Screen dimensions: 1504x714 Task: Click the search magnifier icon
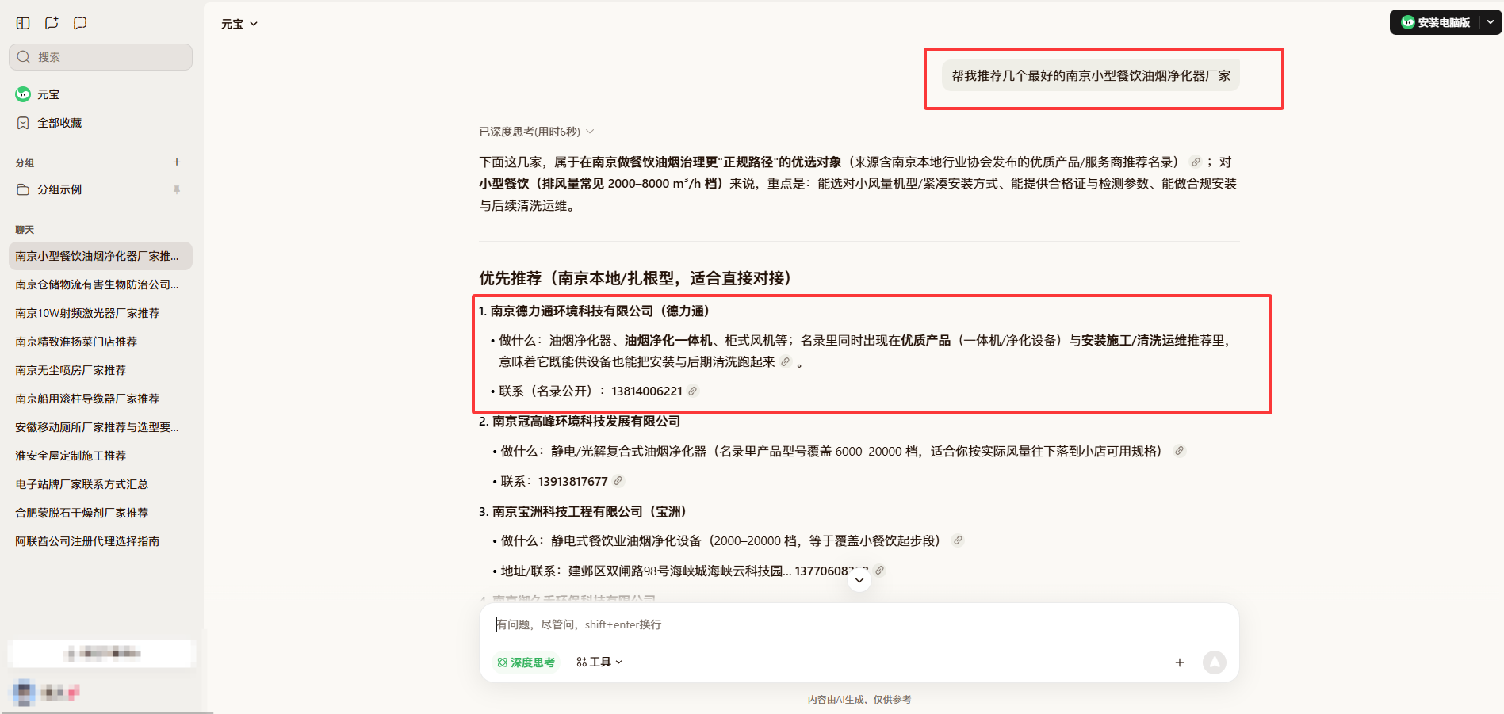pyautogui.click(x=24, y=57)
